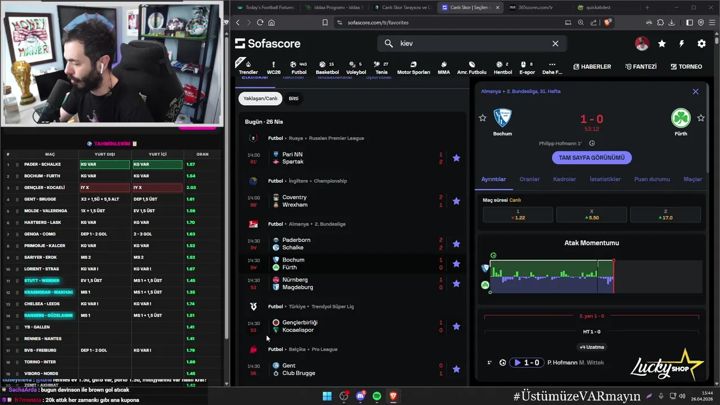Screen dimensions: 720x405
Task: Click the Sofascore logo
Action: pyautogui.click(x=268, y=43)
